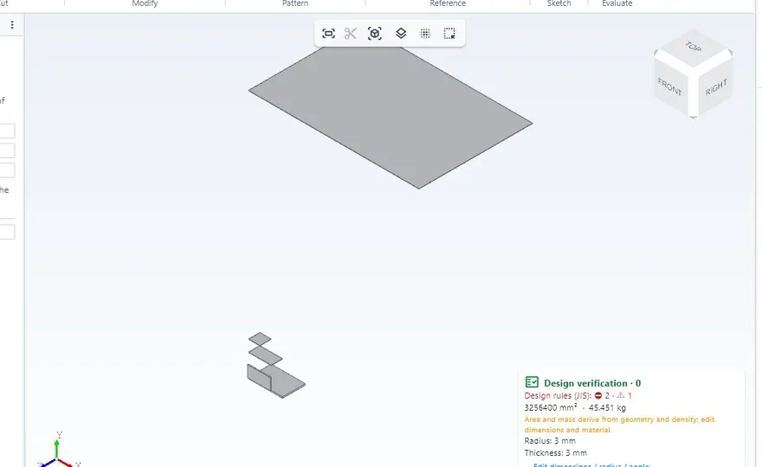Click the design rule warning triangle icon

(x=621, y=395)
